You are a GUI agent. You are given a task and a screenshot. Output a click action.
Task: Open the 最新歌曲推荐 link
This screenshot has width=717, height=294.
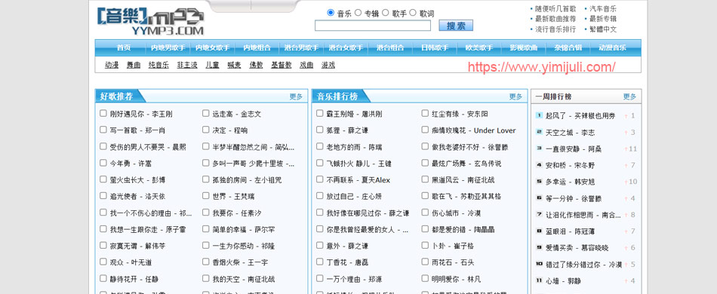point(555,19)
